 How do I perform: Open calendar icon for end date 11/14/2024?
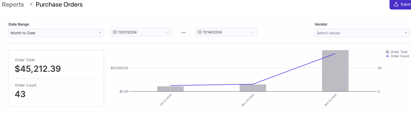tap(200, 32)
